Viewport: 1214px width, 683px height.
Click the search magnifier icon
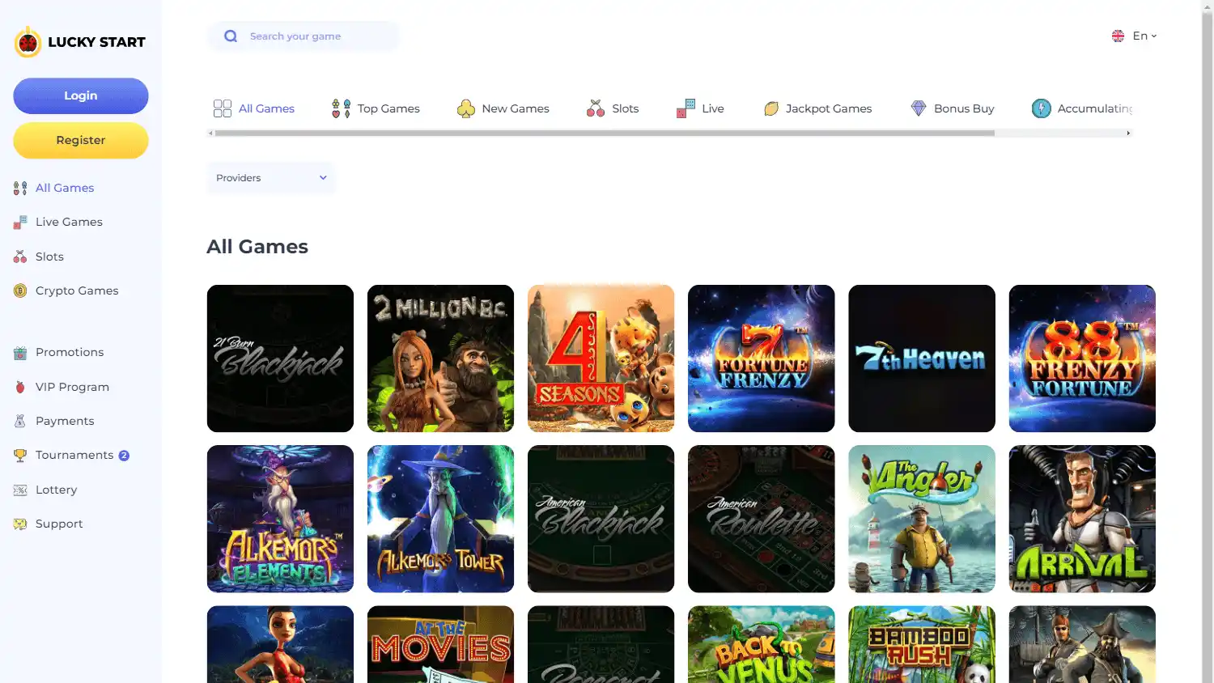(231, 36)
